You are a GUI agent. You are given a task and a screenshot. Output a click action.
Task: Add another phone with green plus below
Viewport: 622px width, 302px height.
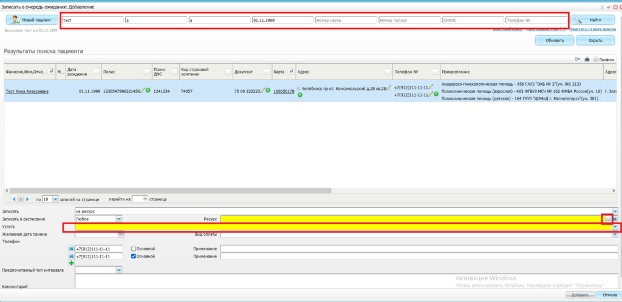72,263
